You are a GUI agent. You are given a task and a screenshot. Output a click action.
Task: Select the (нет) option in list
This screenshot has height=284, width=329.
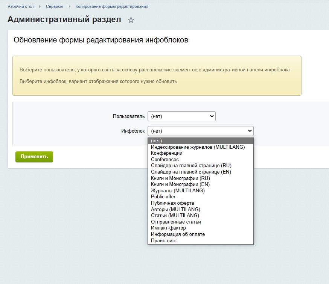(201, 141)
